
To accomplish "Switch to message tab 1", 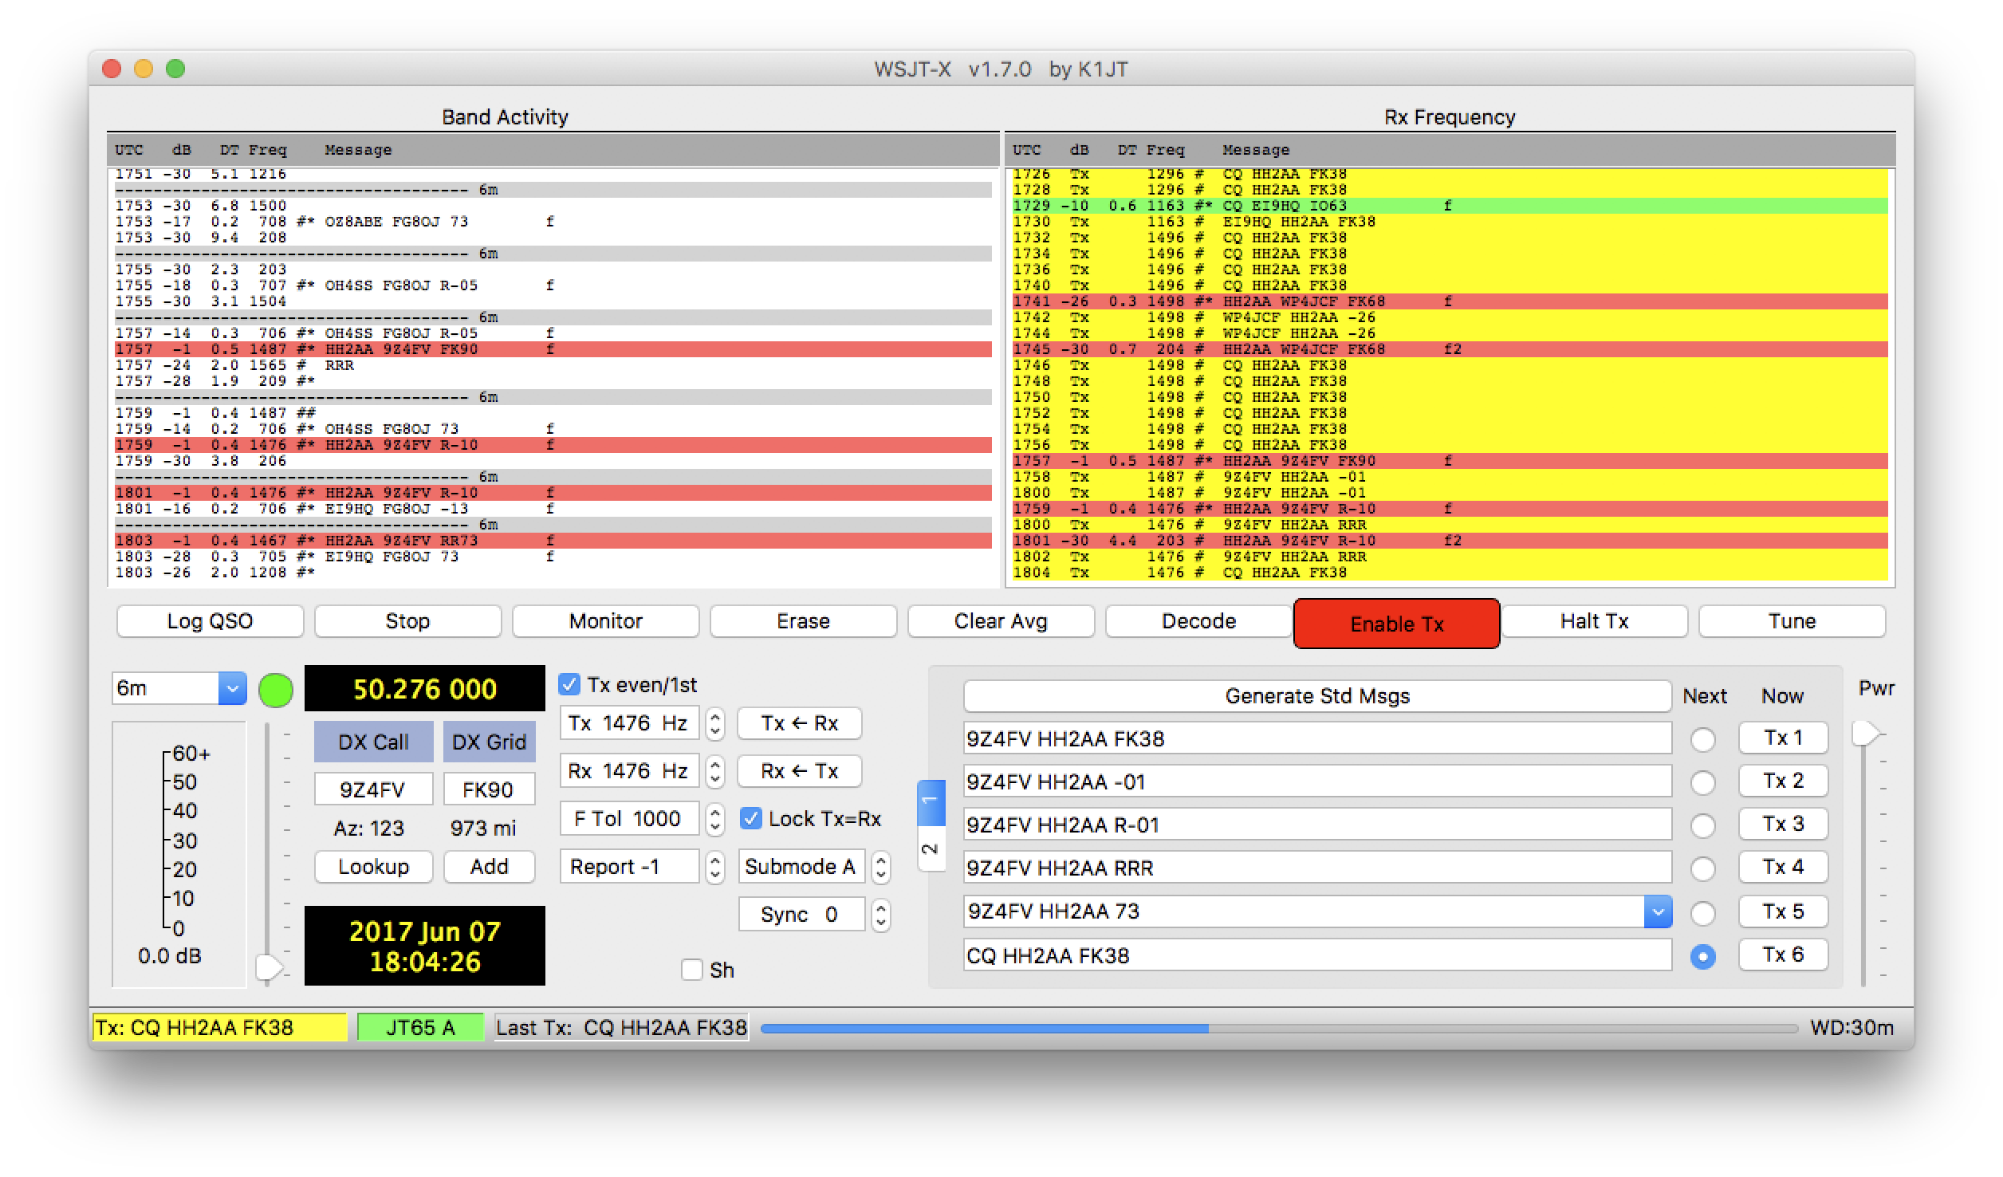I will (931, 801).
